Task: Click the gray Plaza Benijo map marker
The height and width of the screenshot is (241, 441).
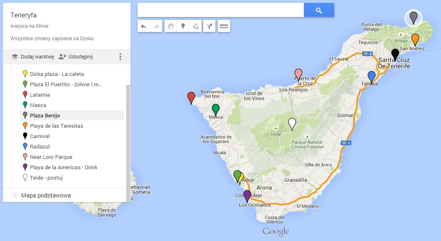Action: [x=414, y=17]
